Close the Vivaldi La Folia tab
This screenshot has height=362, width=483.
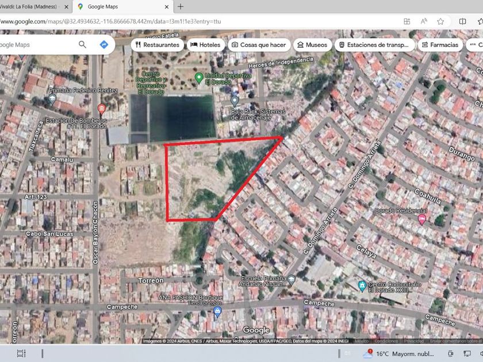pyautogui.click(x=66, y=7)
